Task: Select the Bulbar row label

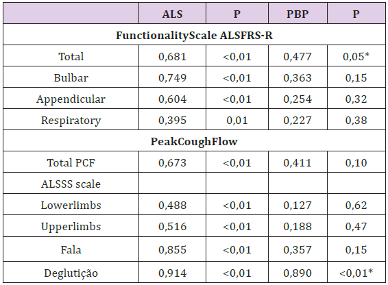Action: click(x=71, y=77)
